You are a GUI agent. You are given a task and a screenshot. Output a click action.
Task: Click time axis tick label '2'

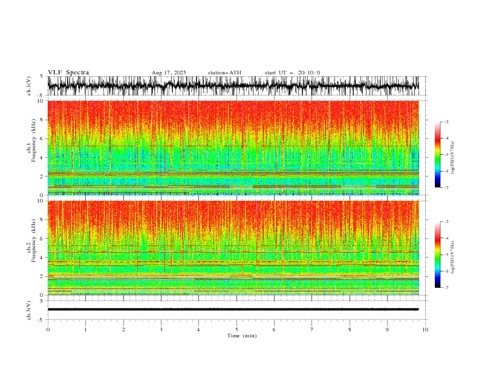(123, 329)
